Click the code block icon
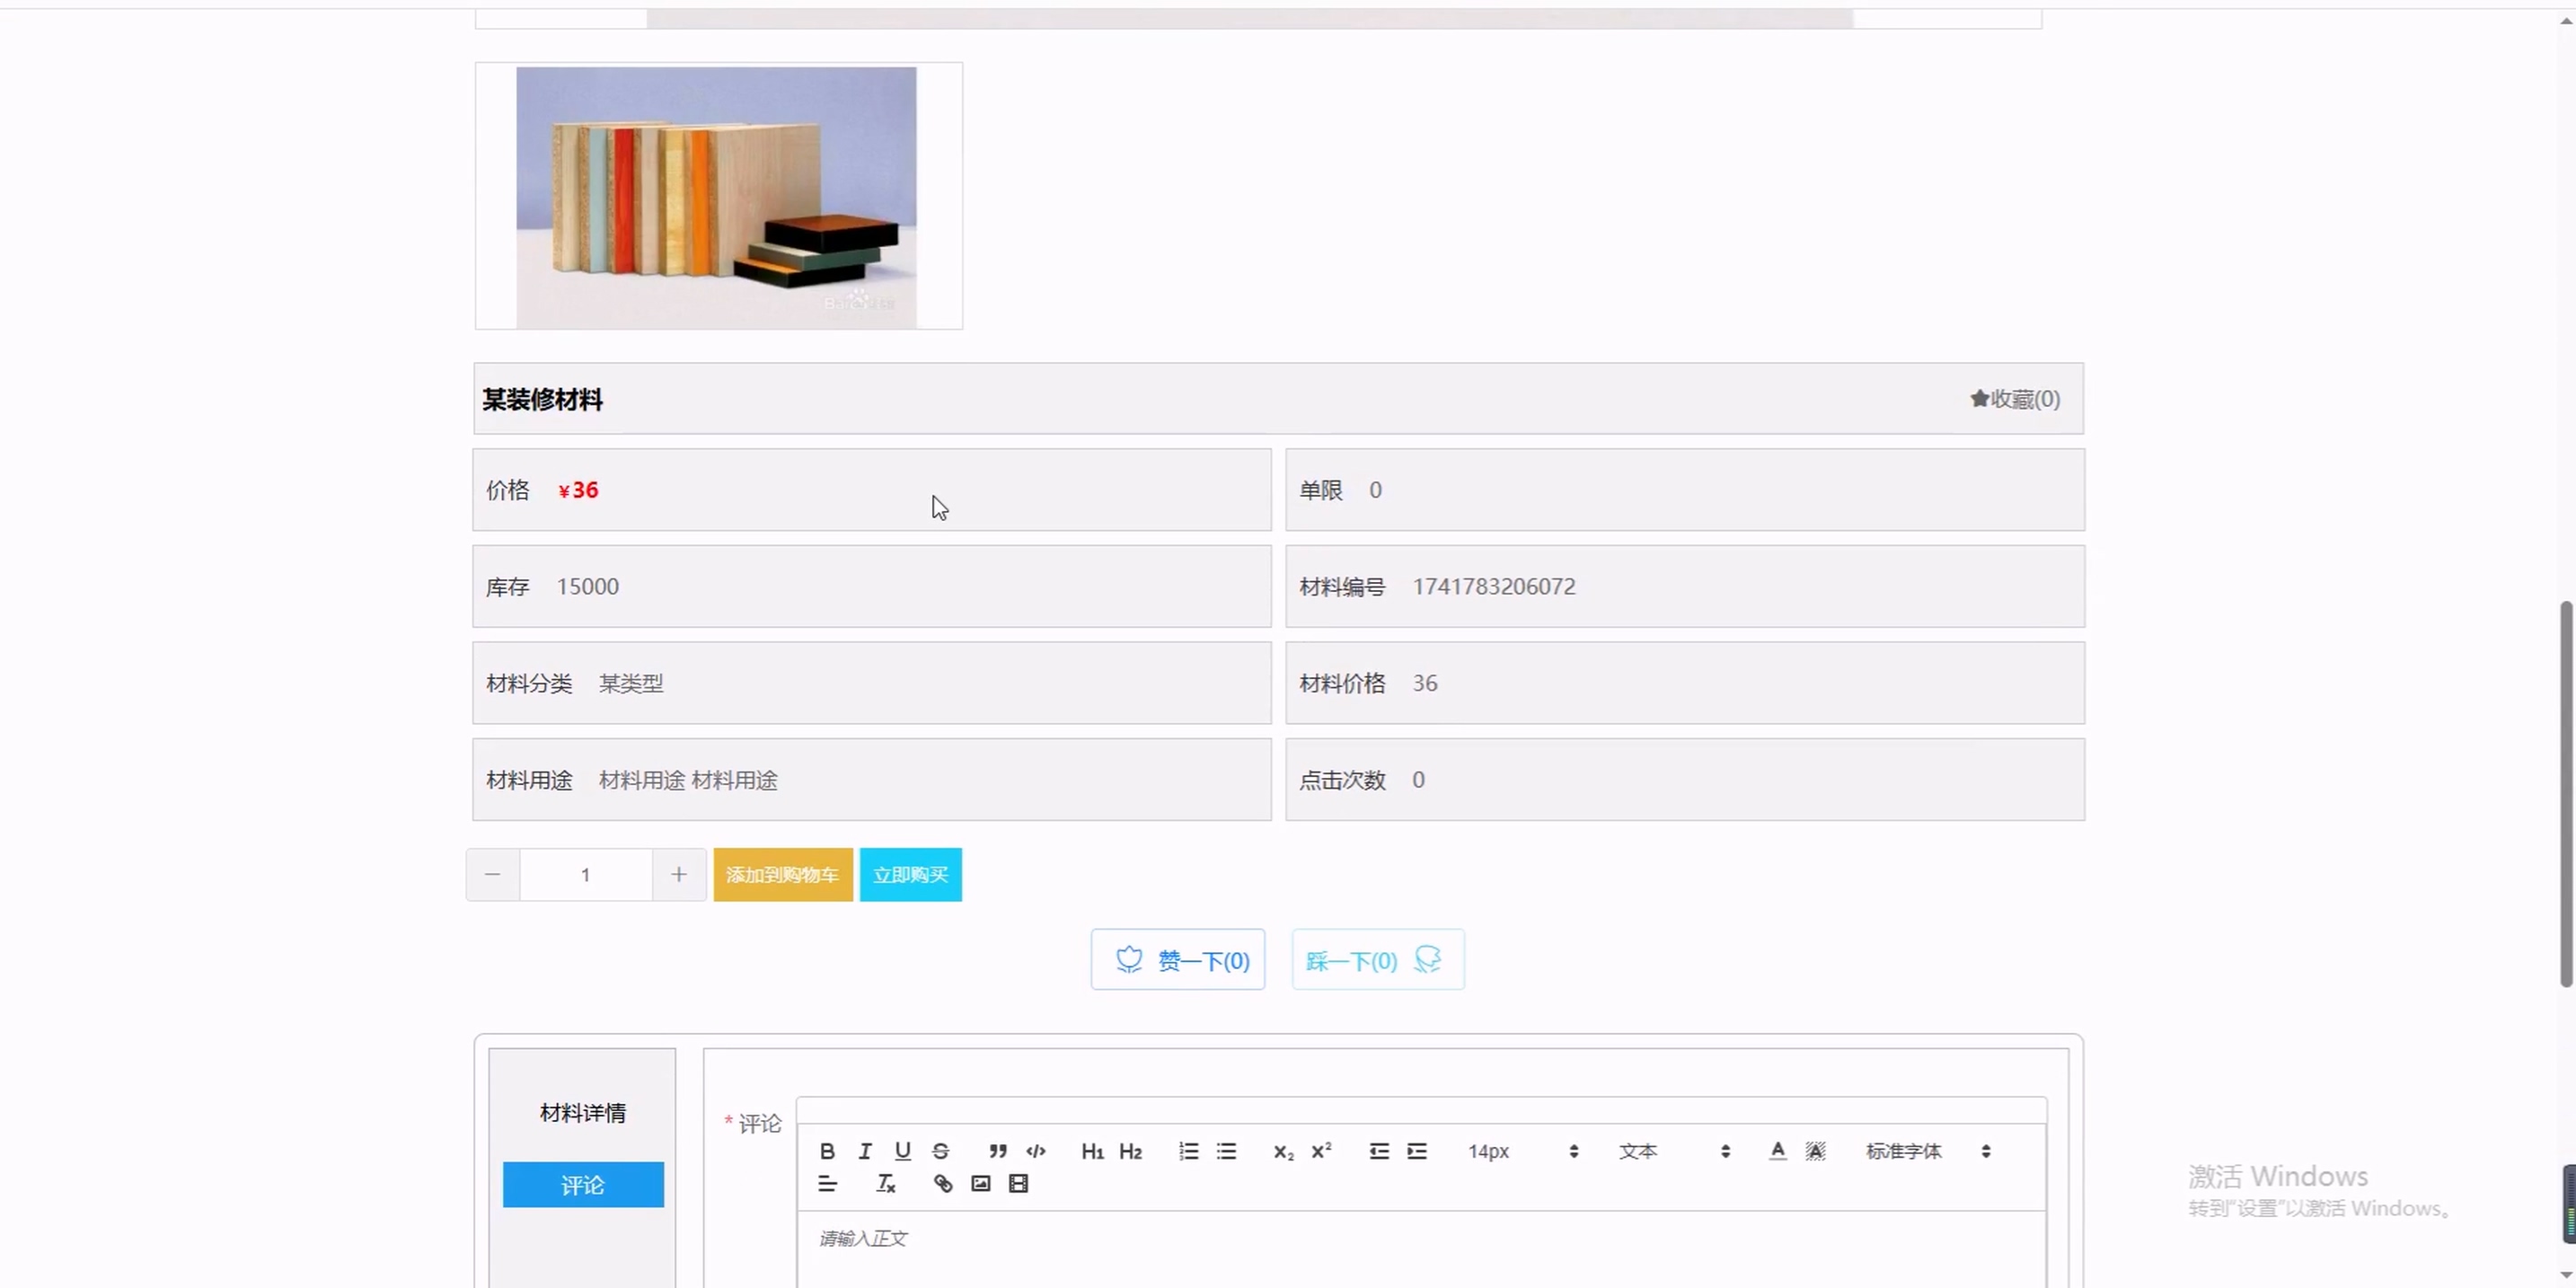Image resolution: width=2576 pixels, height=1288 pixels. pos(1036,1151)
